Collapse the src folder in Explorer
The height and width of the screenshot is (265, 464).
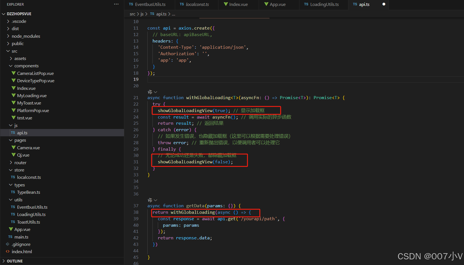pos(8,51)
